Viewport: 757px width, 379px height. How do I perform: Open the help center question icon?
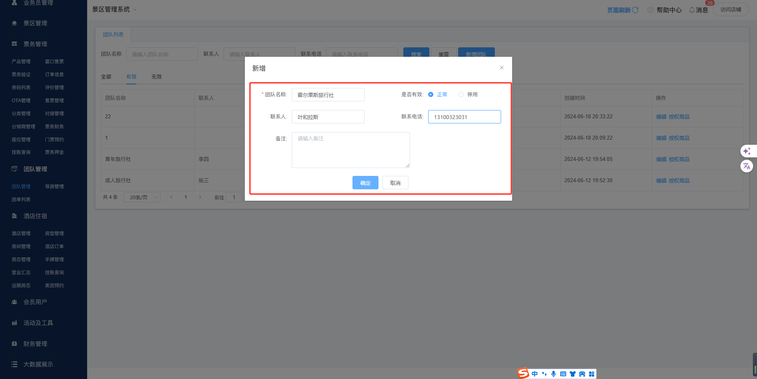point(651,10)
